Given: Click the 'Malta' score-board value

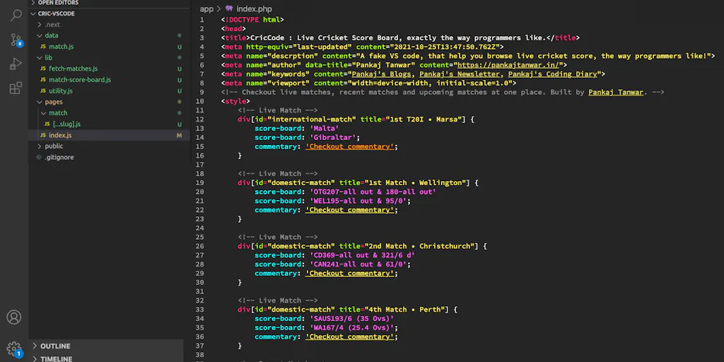Looking at the screenshot, I should pos(324,129).
